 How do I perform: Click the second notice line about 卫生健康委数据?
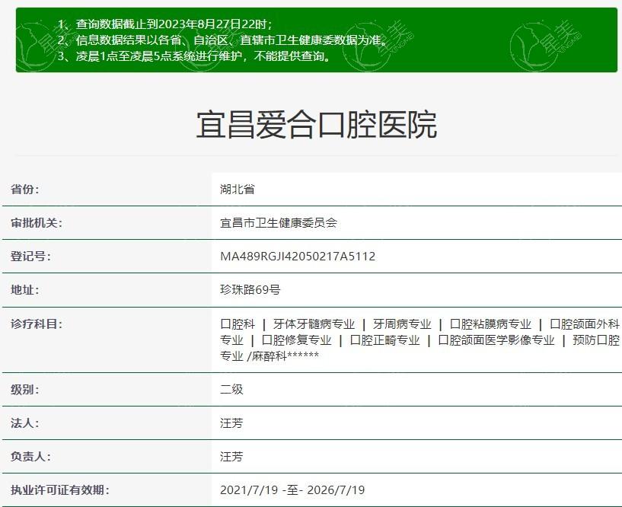pyautogui.click(x=233, y=40)
